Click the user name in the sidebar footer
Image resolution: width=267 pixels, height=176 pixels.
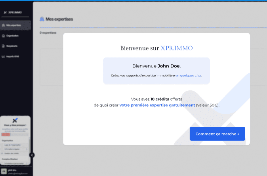coord(12,170)
